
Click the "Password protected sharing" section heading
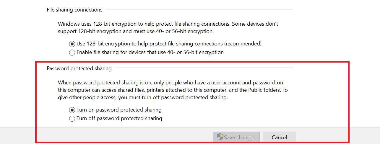[79, 68]
